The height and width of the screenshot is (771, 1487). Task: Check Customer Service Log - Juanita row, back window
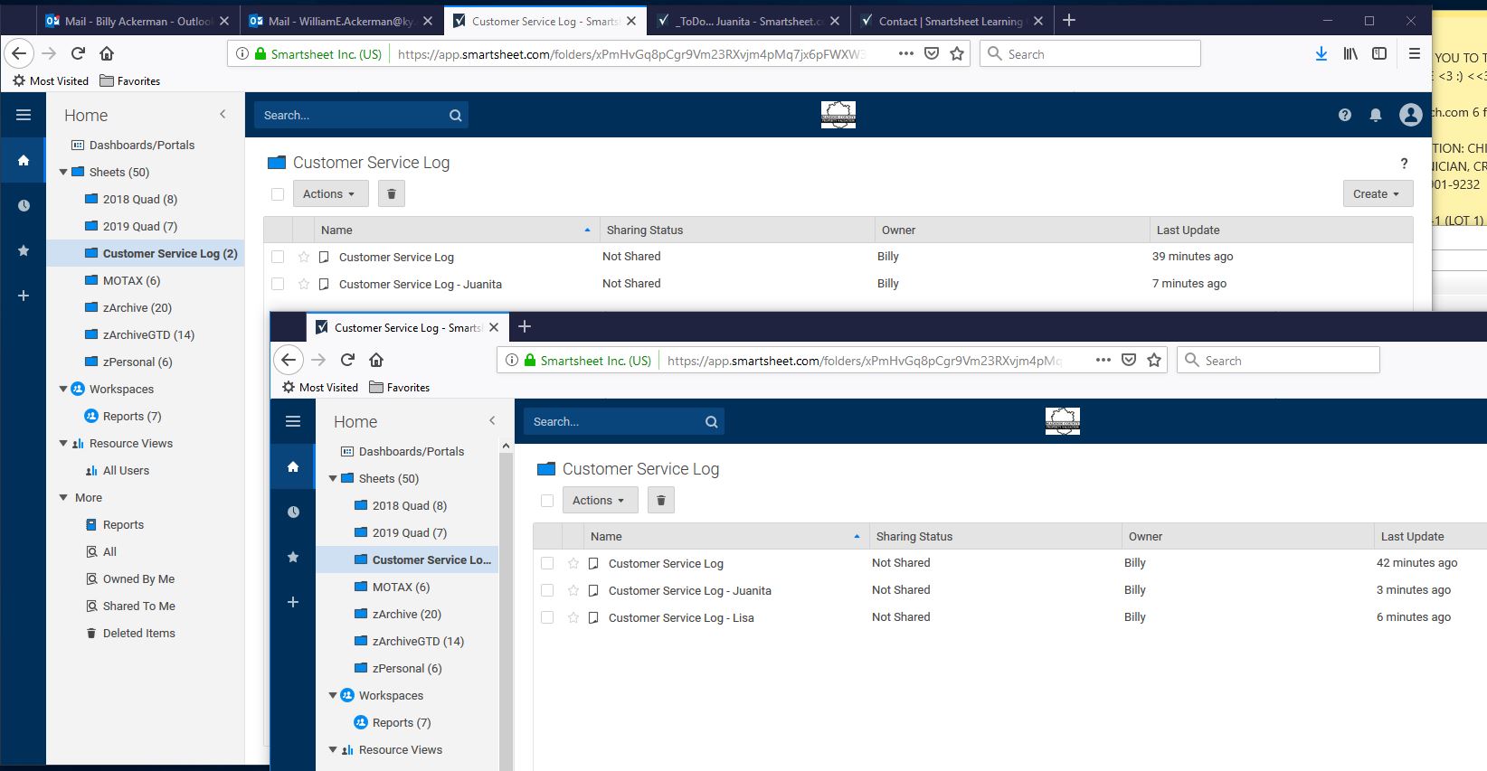pos(278,284)
